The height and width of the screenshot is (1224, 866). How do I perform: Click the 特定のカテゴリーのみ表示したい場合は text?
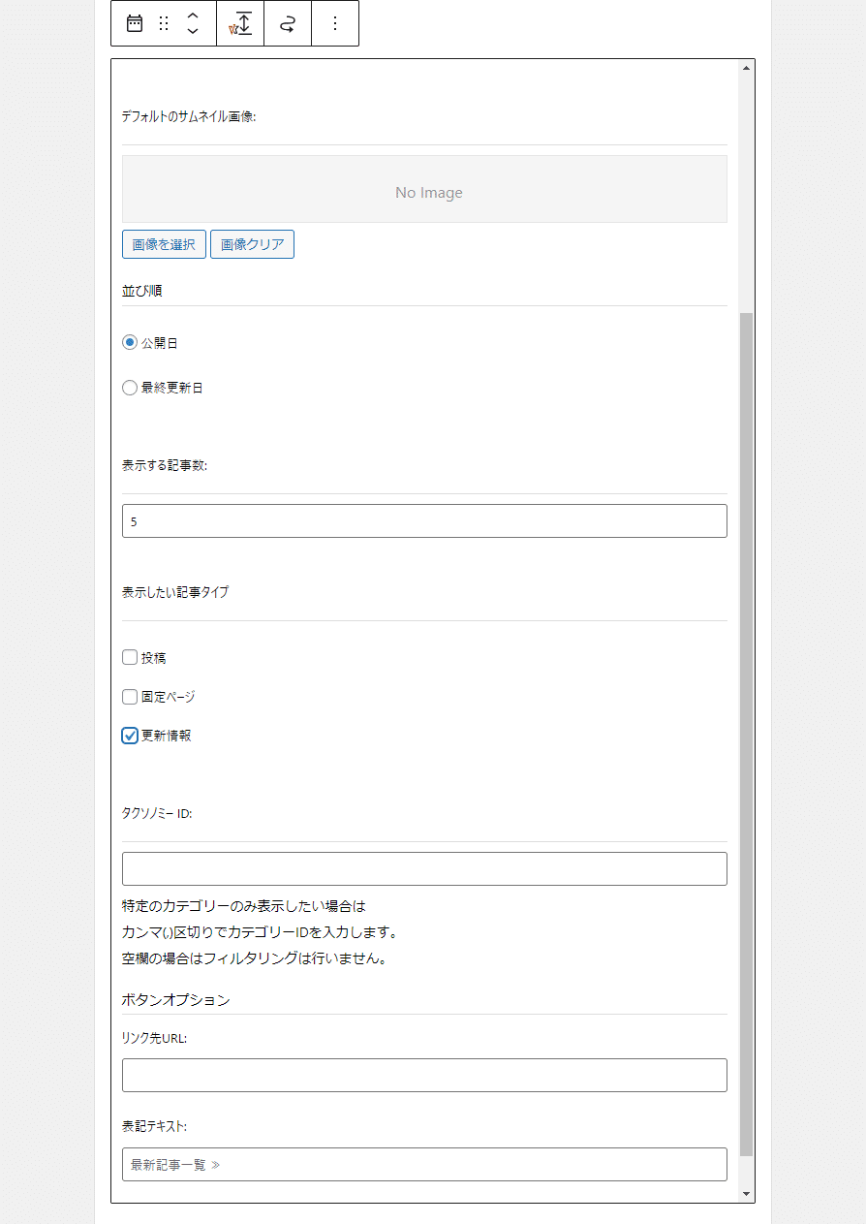(x=244, y=907)
